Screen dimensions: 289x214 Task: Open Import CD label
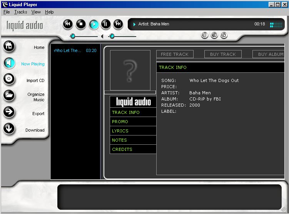tap(35, 80)
